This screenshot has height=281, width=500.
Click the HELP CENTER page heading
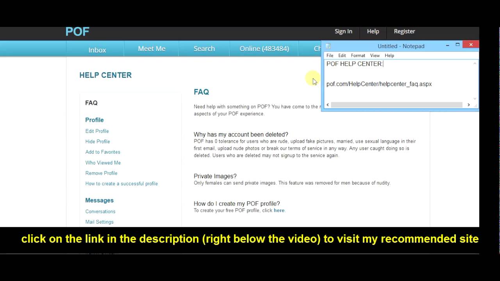pyautogui.click(x=105, y=75)
